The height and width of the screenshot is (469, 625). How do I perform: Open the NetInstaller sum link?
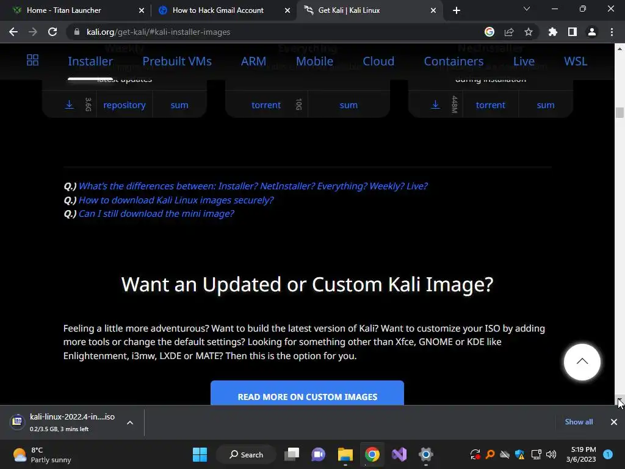pos(545,105)
